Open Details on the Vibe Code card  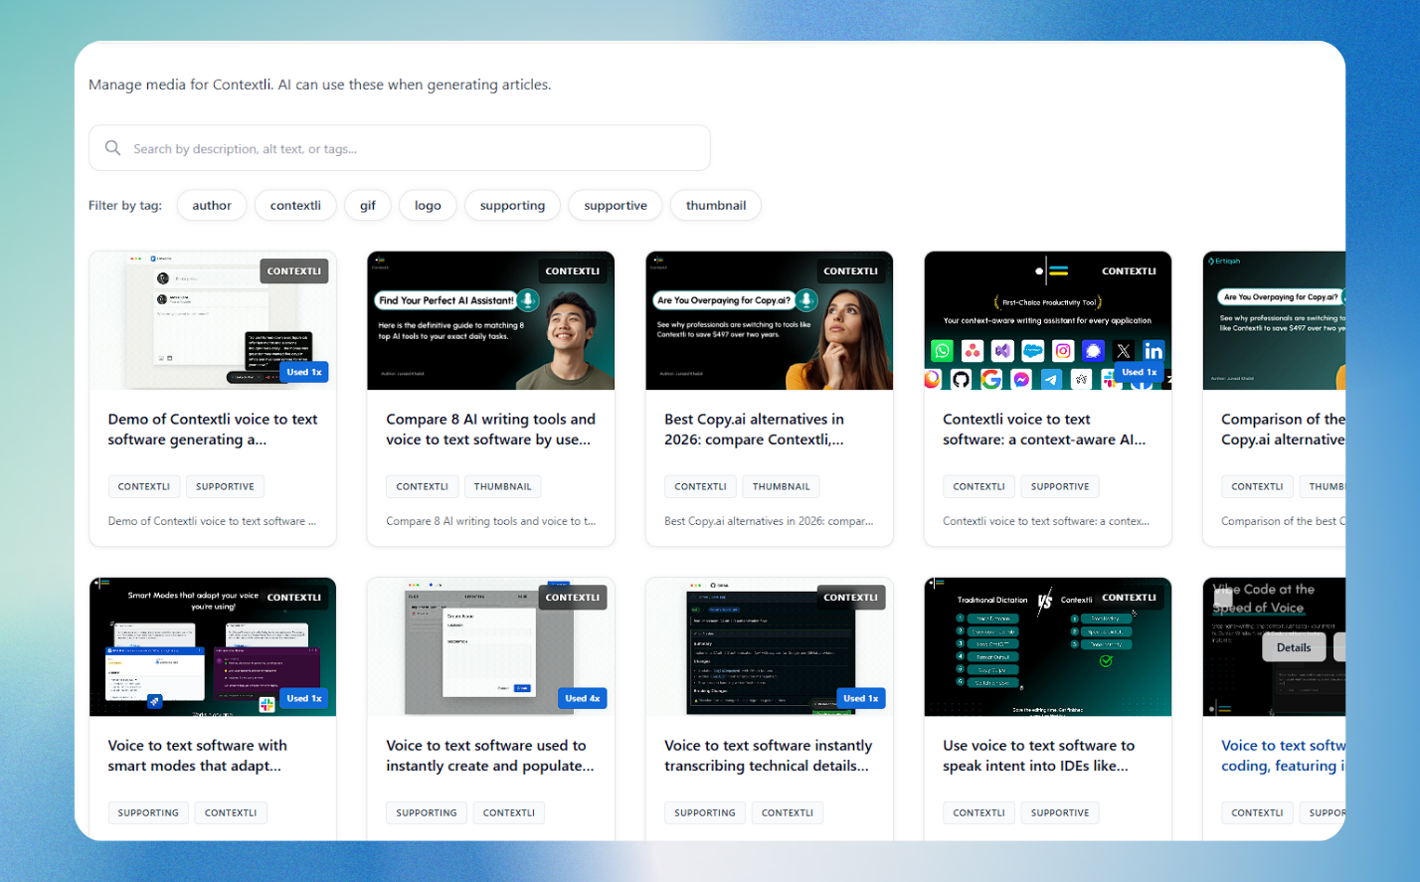click(1294, 647)
